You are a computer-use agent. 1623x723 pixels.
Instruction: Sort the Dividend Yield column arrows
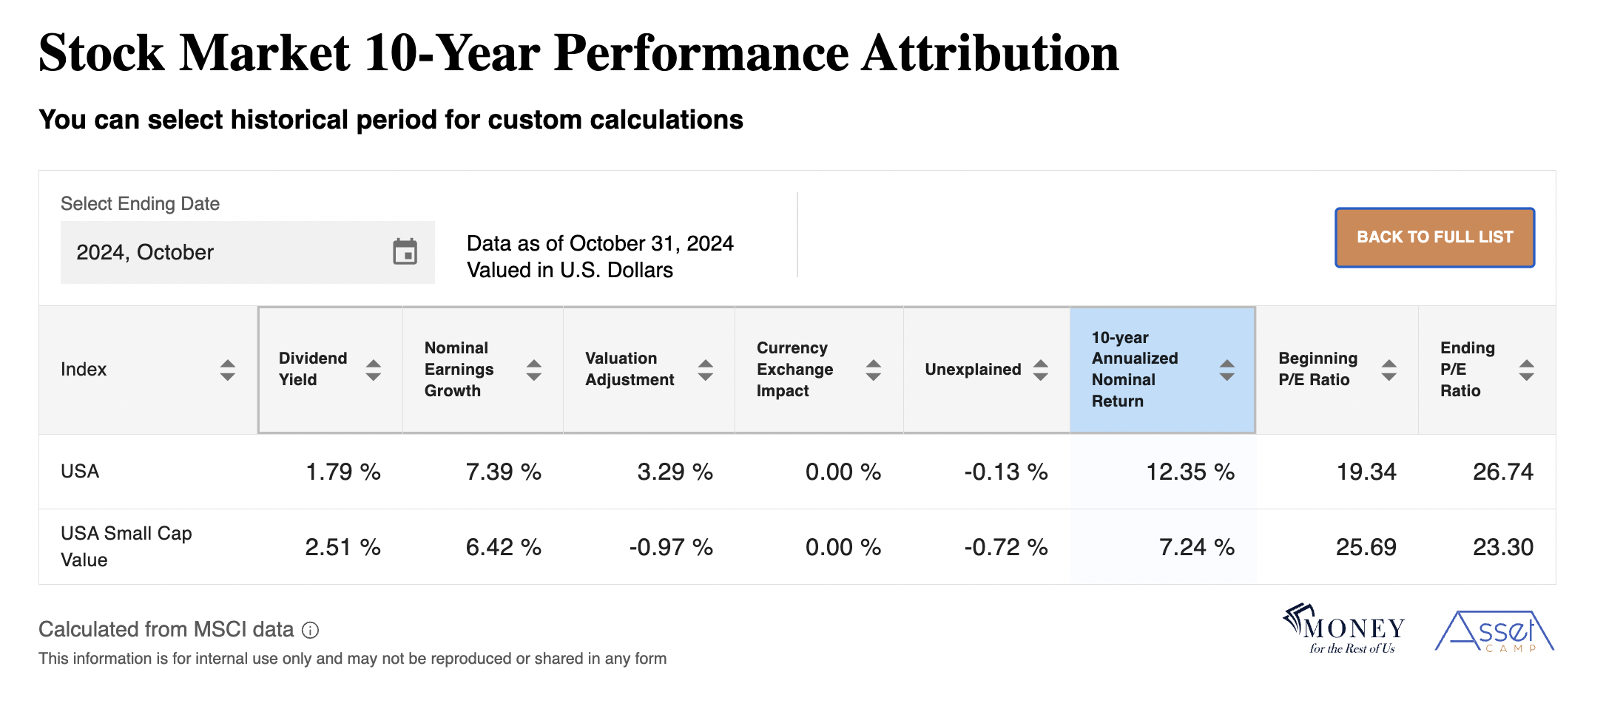click(374, 369)
